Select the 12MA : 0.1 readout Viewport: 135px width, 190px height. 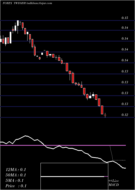point(16,170)
